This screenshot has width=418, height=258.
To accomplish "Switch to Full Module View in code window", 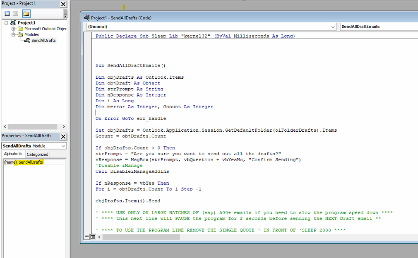I will 93,237.
